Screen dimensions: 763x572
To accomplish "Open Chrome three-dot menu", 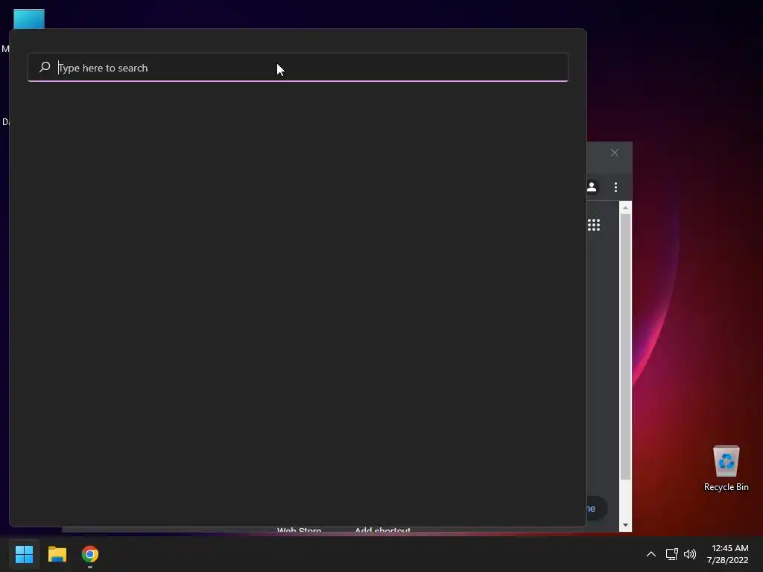I will 615,187.
